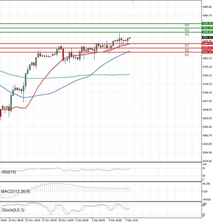Click the 6993.65 price axis value
Screen dimensions: 213x223
tap(207, 7)
